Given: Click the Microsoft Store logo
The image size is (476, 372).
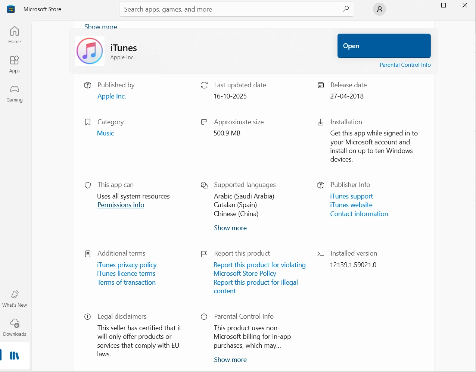Looking at the screenshot, I should pos(10,9).
